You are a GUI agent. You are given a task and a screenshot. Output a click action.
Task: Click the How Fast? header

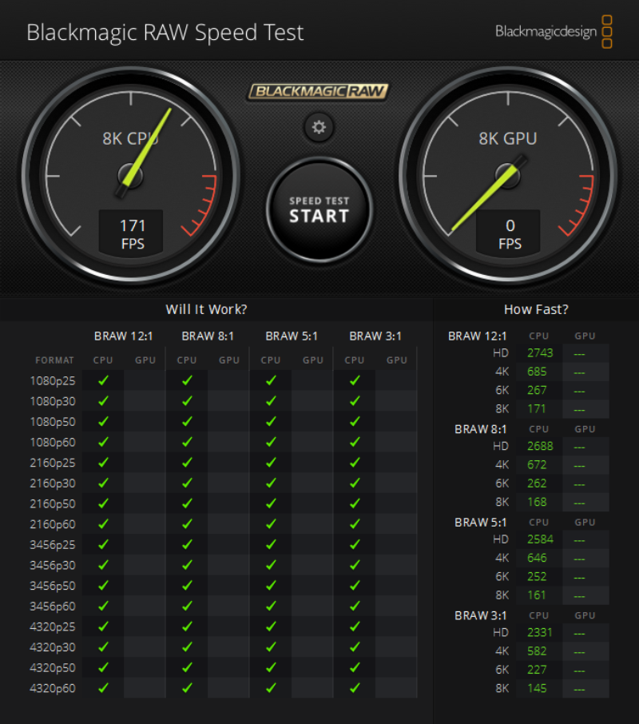pyautogui.click(x=536, y=309)
